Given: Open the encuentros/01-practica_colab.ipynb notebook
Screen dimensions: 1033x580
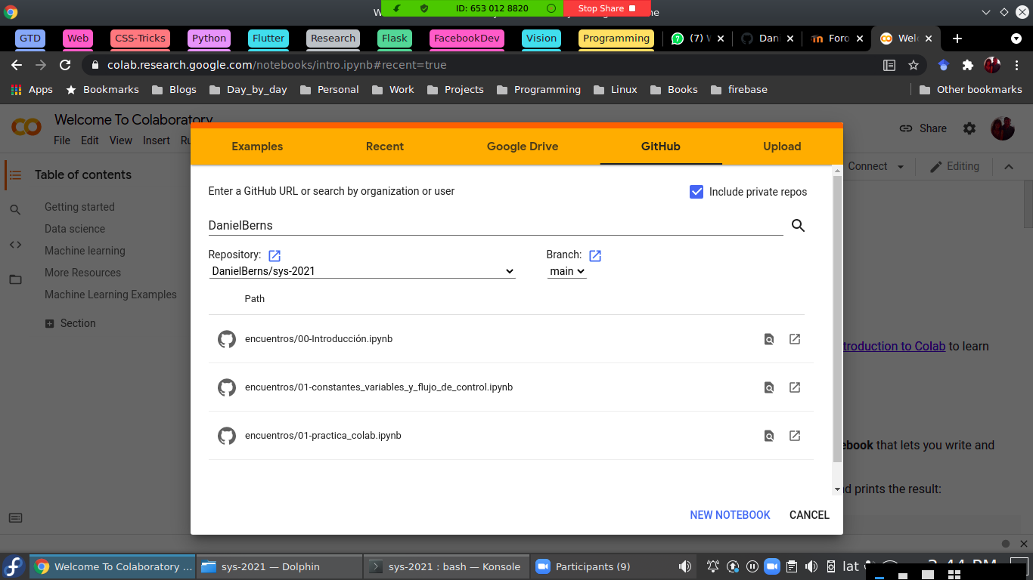Looking at the screenshot, I should pos(323,436).
